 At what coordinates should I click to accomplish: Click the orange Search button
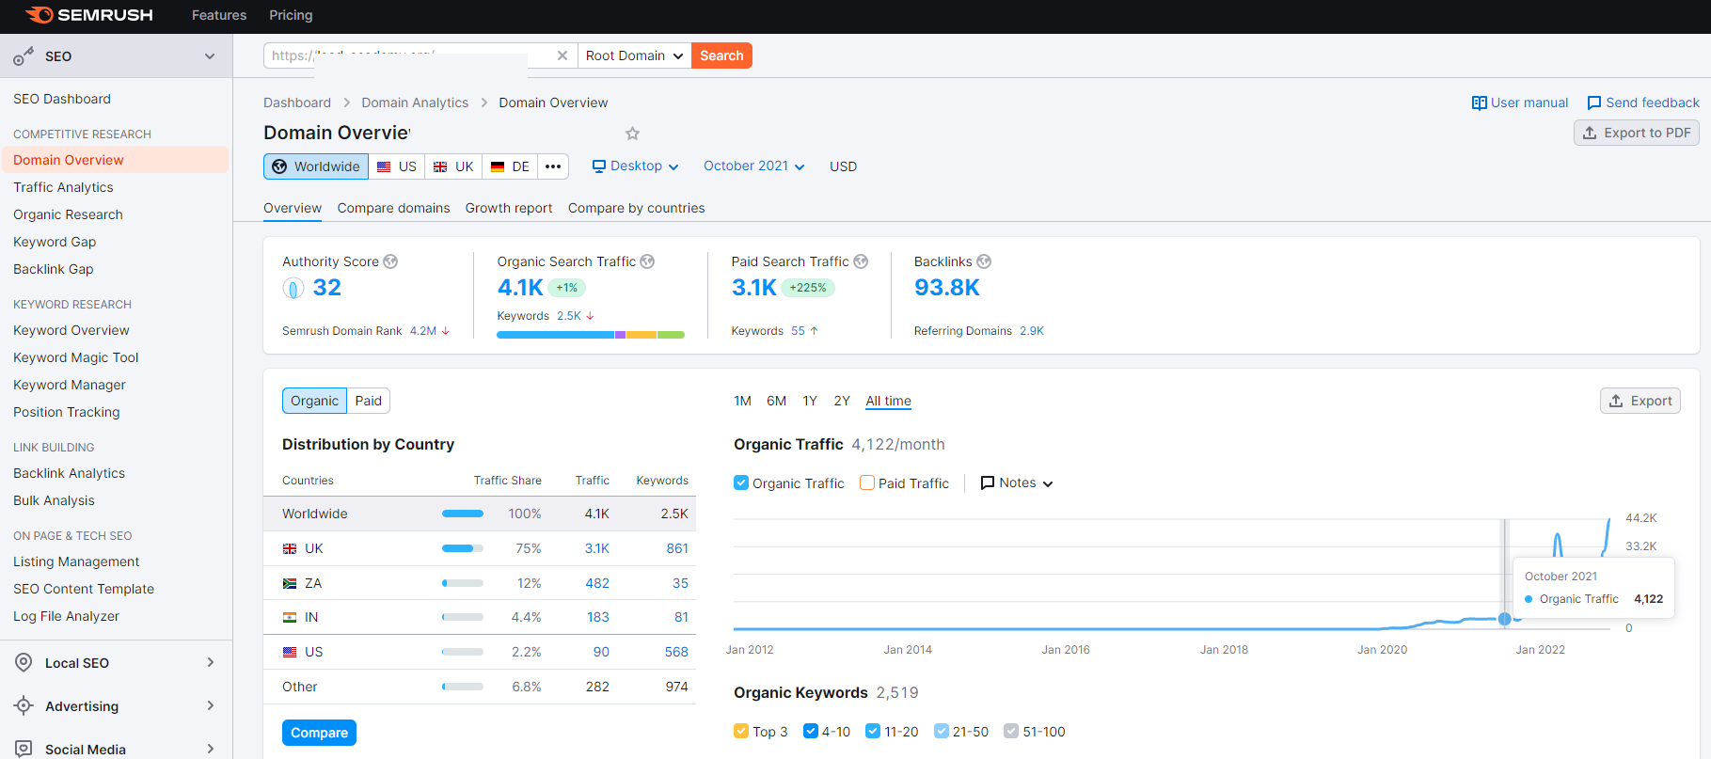tap(721, 55)
